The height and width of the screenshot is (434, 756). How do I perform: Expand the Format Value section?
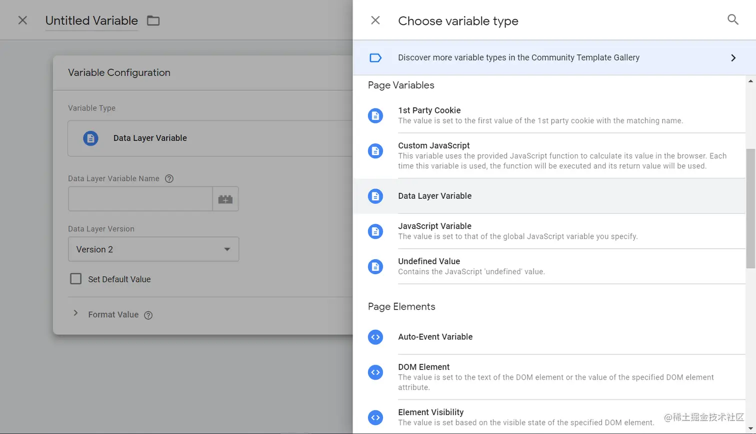[75, 313]
